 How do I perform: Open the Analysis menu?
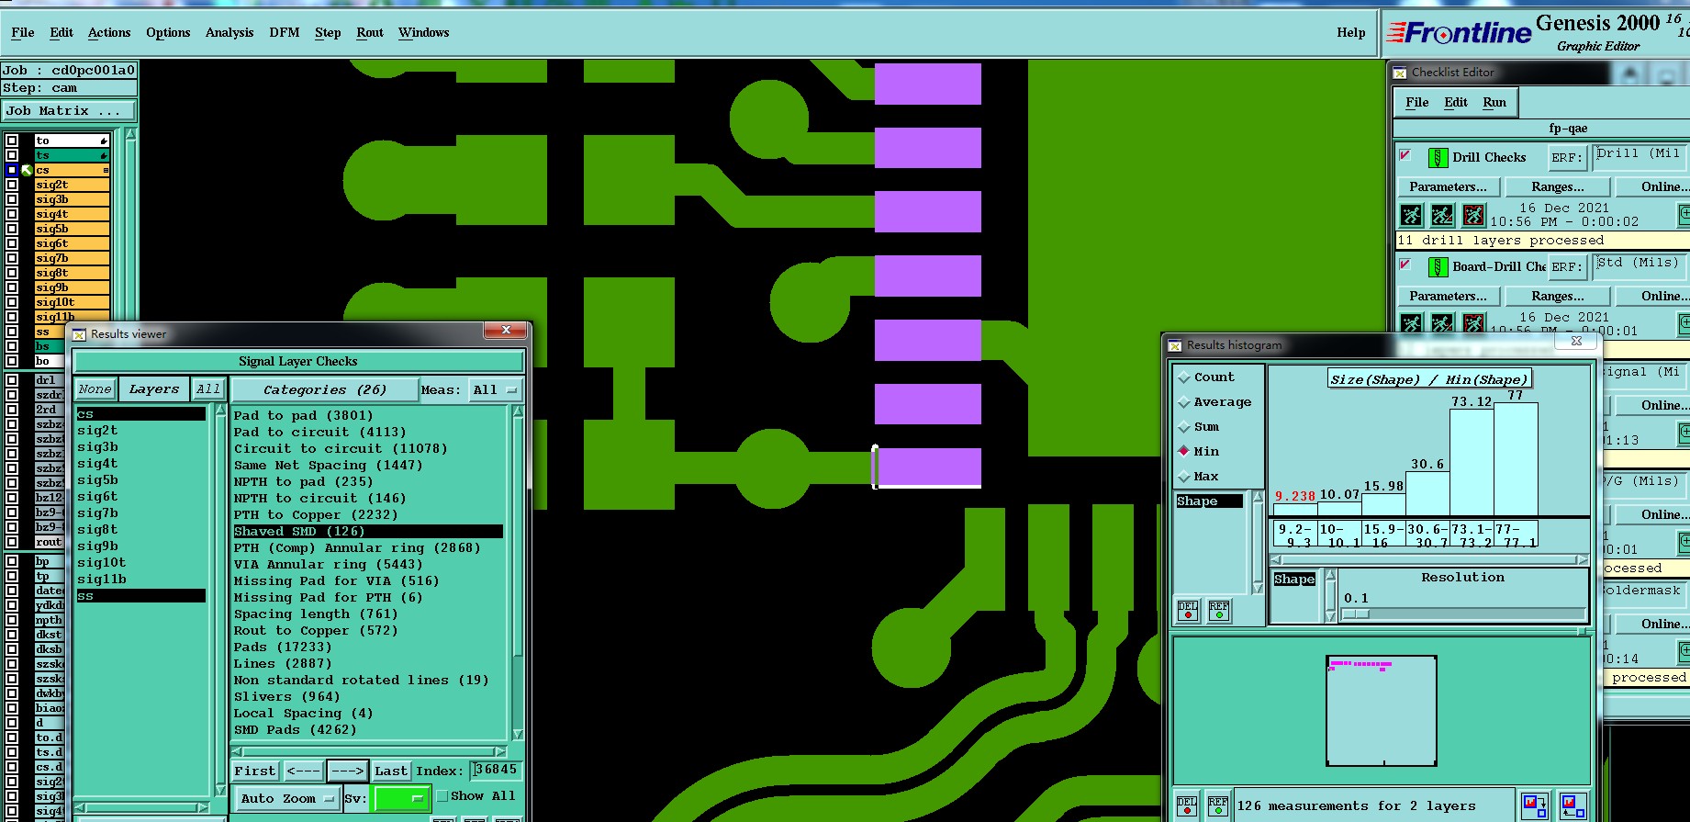[229, 33]
